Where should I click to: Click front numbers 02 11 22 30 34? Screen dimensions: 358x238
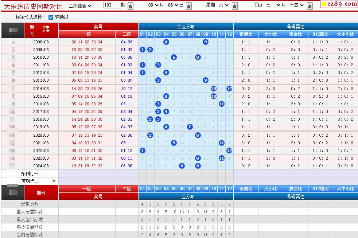pyautogui.click(x=87, y=42)
